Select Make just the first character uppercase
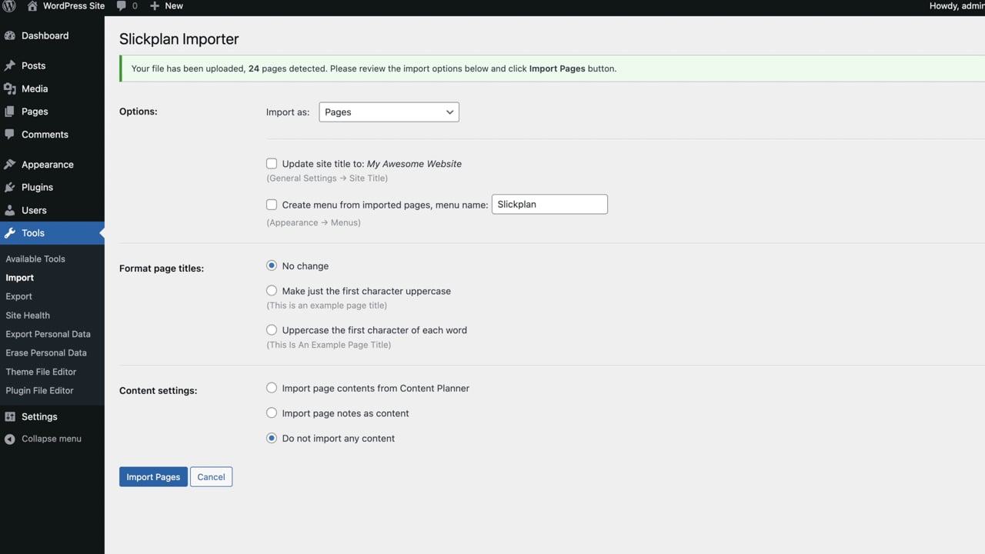 [x=272, y=291]
